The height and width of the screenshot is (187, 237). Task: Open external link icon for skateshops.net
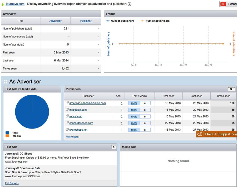pyautogui.click(x=67, y=129)
